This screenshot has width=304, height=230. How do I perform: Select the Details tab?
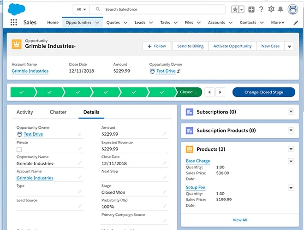point(91,112)
